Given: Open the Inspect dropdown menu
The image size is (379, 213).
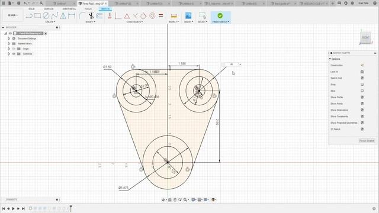Looking at the screenshot, I should tap(174, 22).
